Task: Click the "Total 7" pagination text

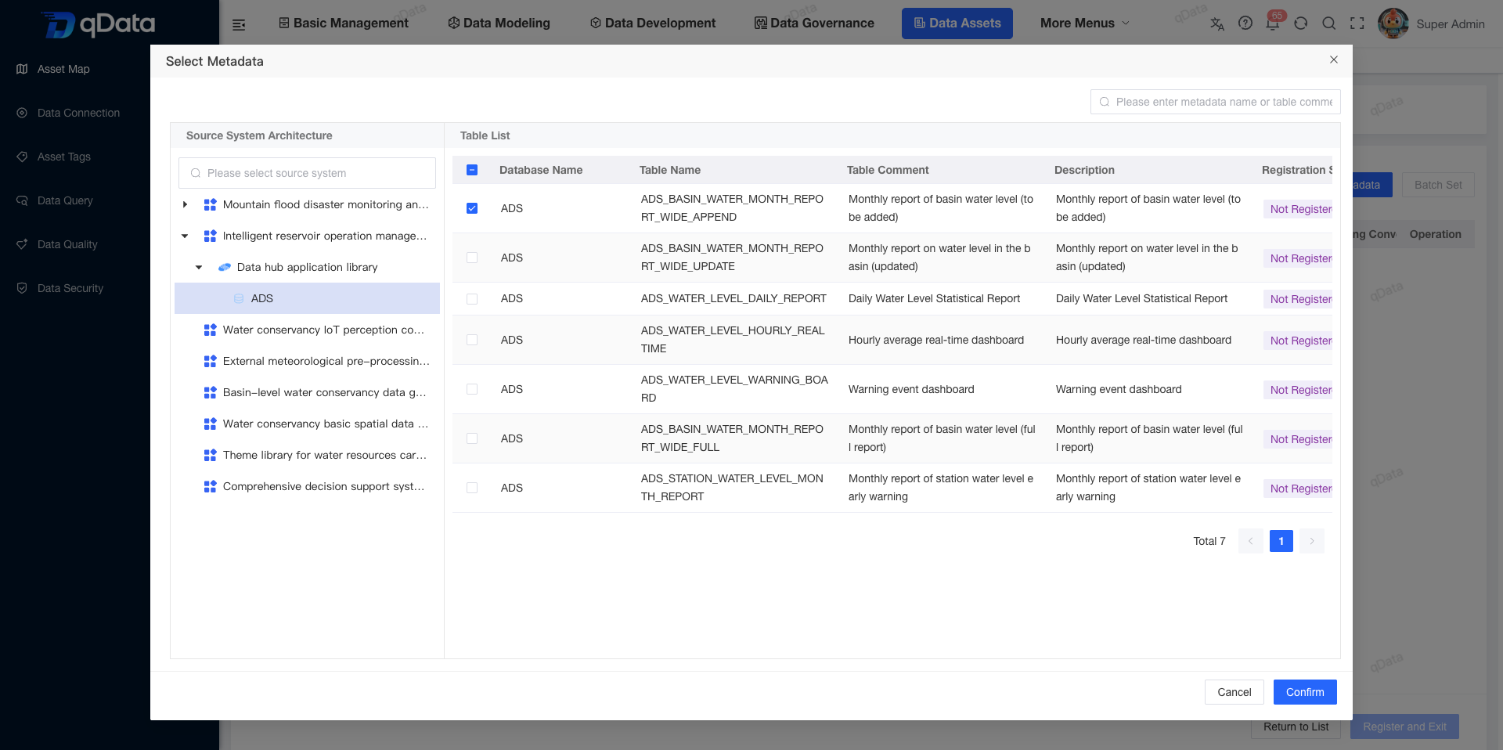Action: coord(1209,541)
